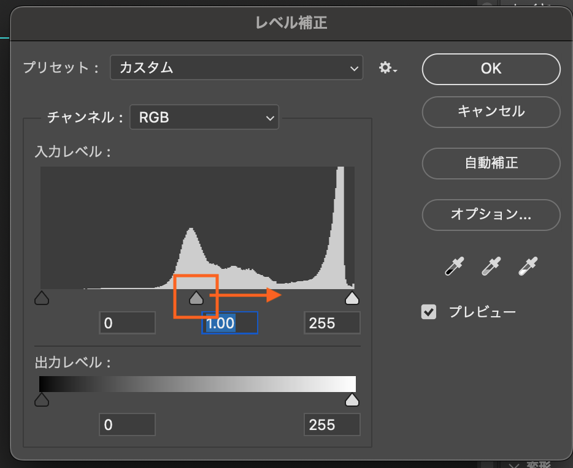Click the output black slider handle
This screenshot has width=573, height=468.
pyautogui.click(x=42, y=400)
